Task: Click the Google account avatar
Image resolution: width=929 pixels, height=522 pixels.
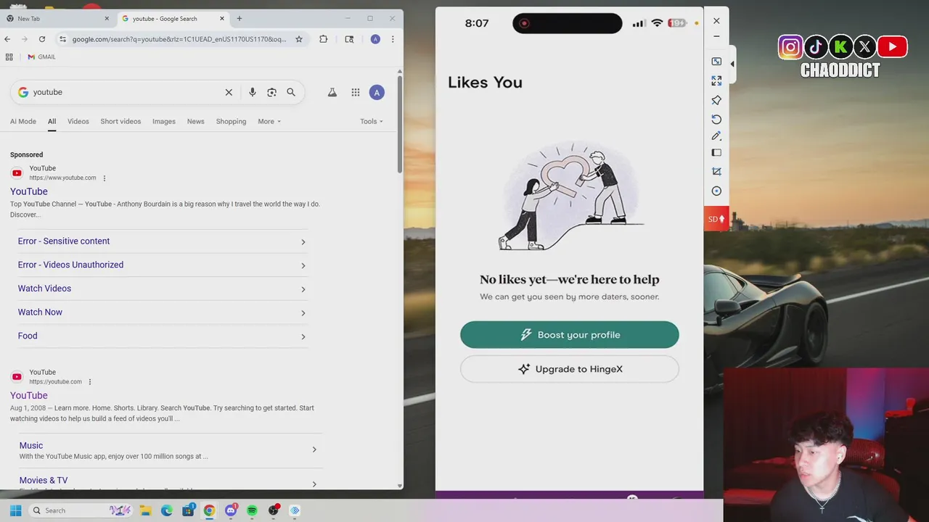Action: point(377,92)
